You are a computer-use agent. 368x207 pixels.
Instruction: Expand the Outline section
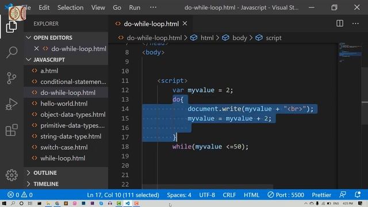[66, 172]
